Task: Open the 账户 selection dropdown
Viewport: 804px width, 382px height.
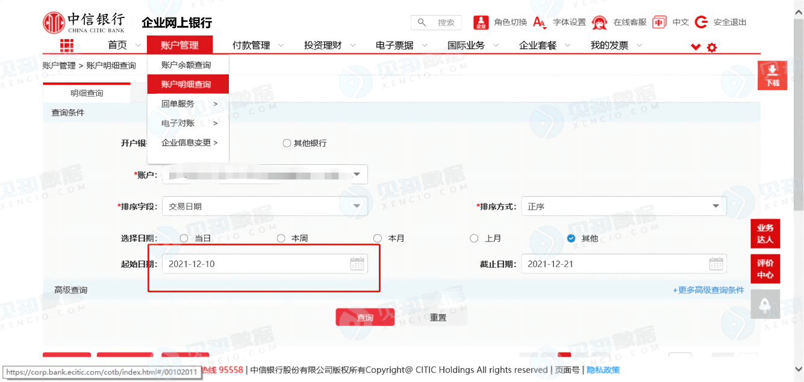Action: (x=264, y=174)
